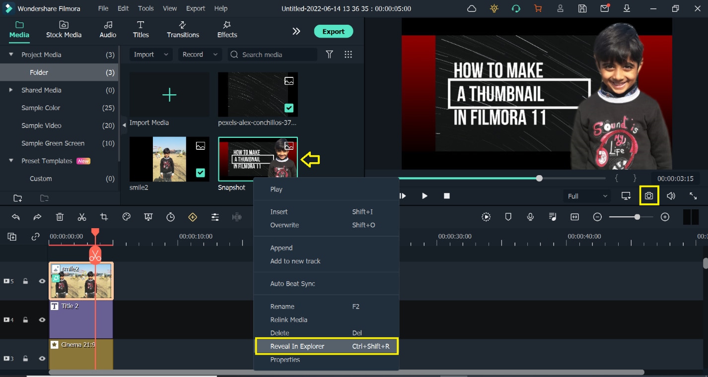The image size is (708, 377).
Task: Expand the Shared Media tree
Action: pyautogui.click(x=11, y=90)
